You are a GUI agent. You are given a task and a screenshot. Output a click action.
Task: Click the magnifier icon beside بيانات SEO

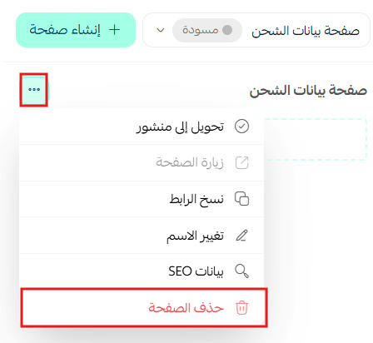click(x=241, y=271)
